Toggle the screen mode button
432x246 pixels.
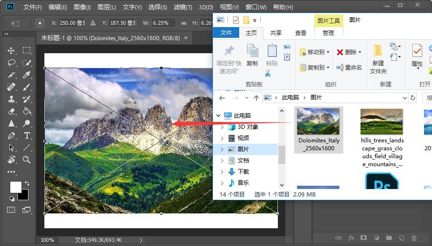[x=27, y=210]
